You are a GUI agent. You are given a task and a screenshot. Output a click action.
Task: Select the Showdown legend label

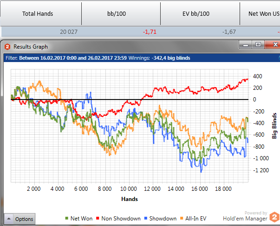point(163,219)
